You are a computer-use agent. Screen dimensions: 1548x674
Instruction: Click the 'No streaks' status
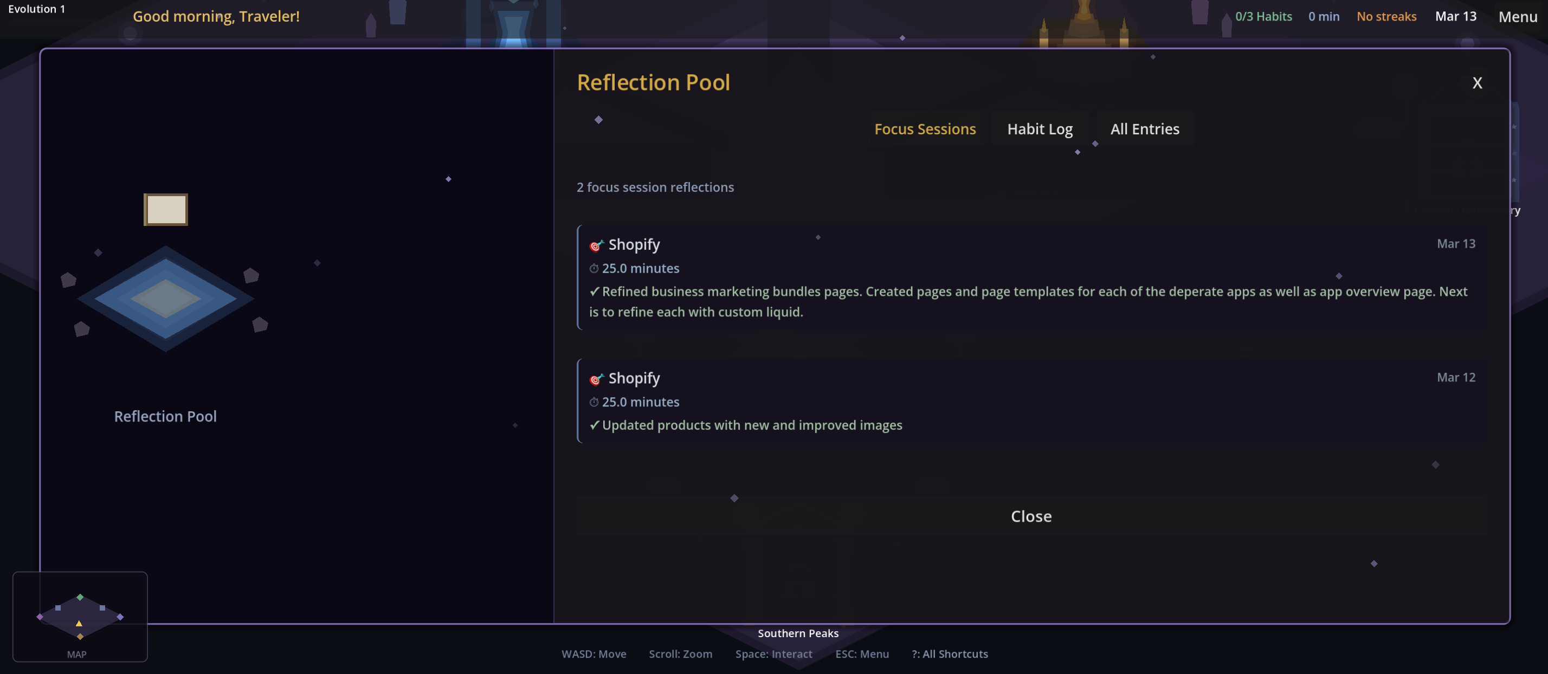click(1386, 17)
